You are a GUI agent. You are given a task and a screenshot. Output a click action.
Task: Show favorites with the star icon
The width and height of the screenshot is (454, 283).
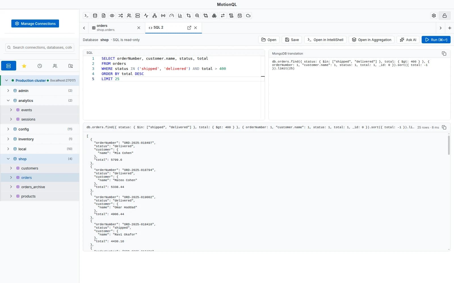[x=24, y=66]
